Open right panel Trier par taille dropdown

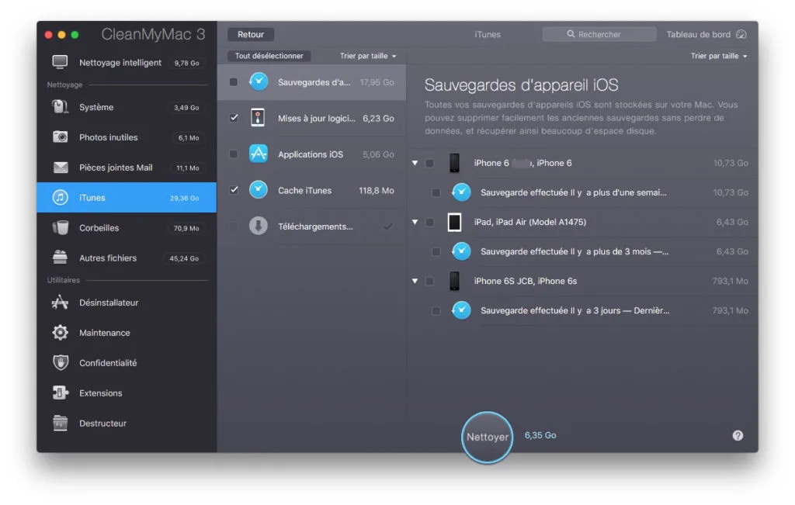(x=718, y=56)
